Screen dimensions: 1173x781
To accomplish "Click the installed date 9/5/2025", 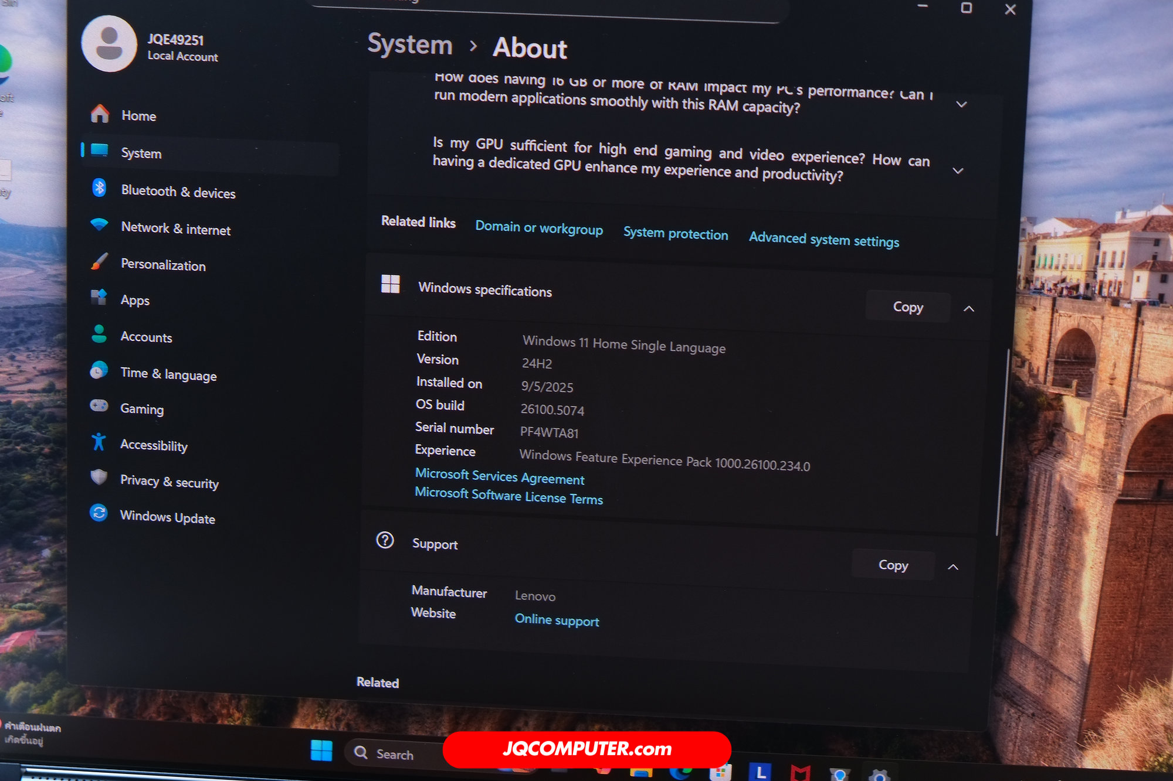I will (547, 387).
